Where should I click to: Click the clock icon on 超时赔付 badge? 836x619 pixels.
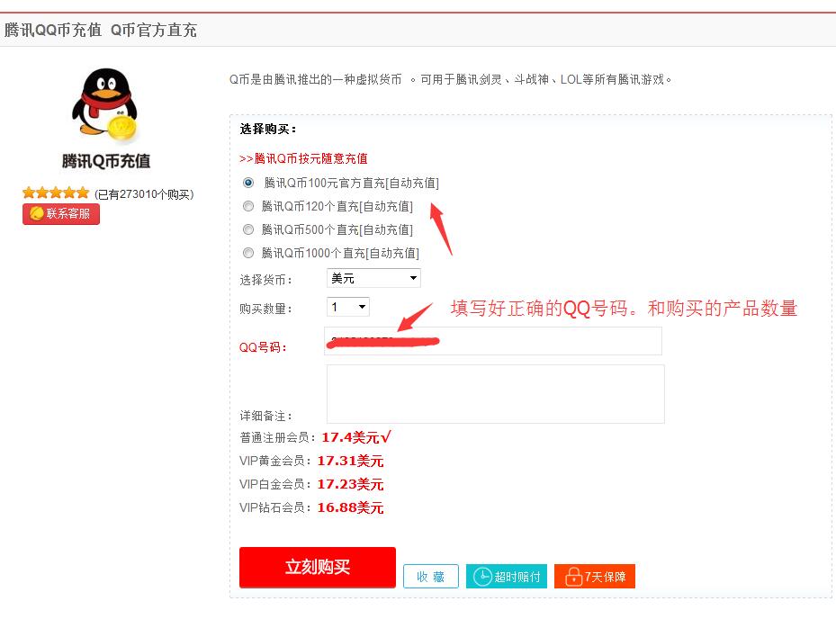click(482, 577)
